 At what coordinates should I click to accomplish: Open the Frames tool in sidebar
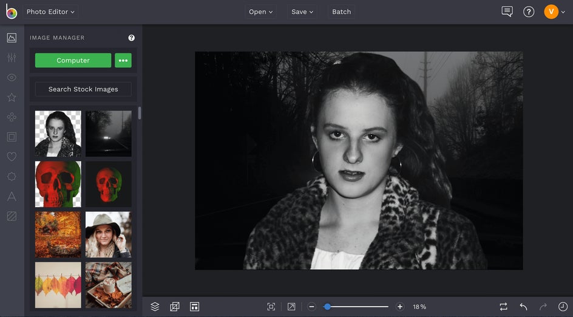coord(12,137)
